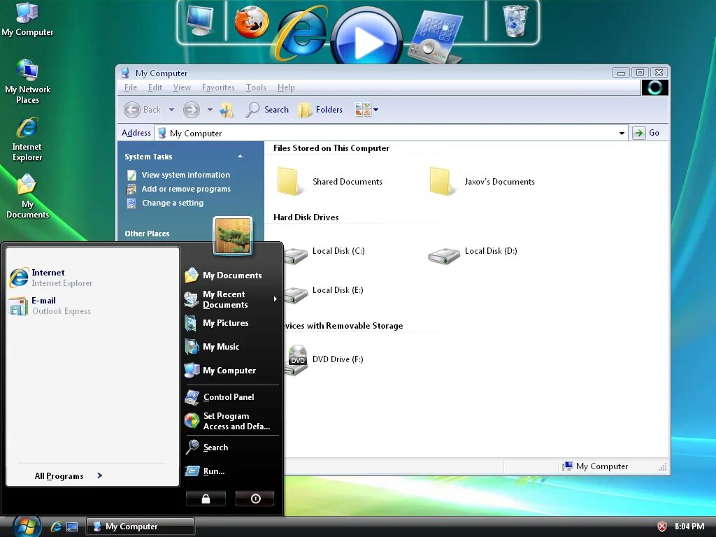The image size is (716, 537).
Task: Launch Internet Explorer from quick launch
Action: 56,527
